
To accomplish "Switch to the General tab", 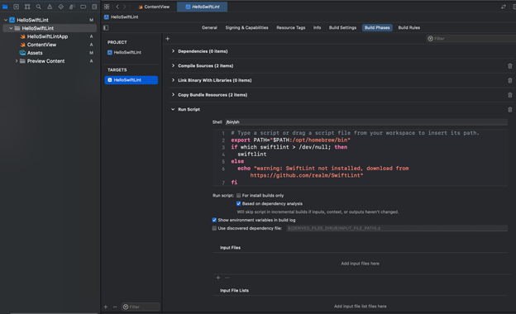I will (x=209, y=27).
